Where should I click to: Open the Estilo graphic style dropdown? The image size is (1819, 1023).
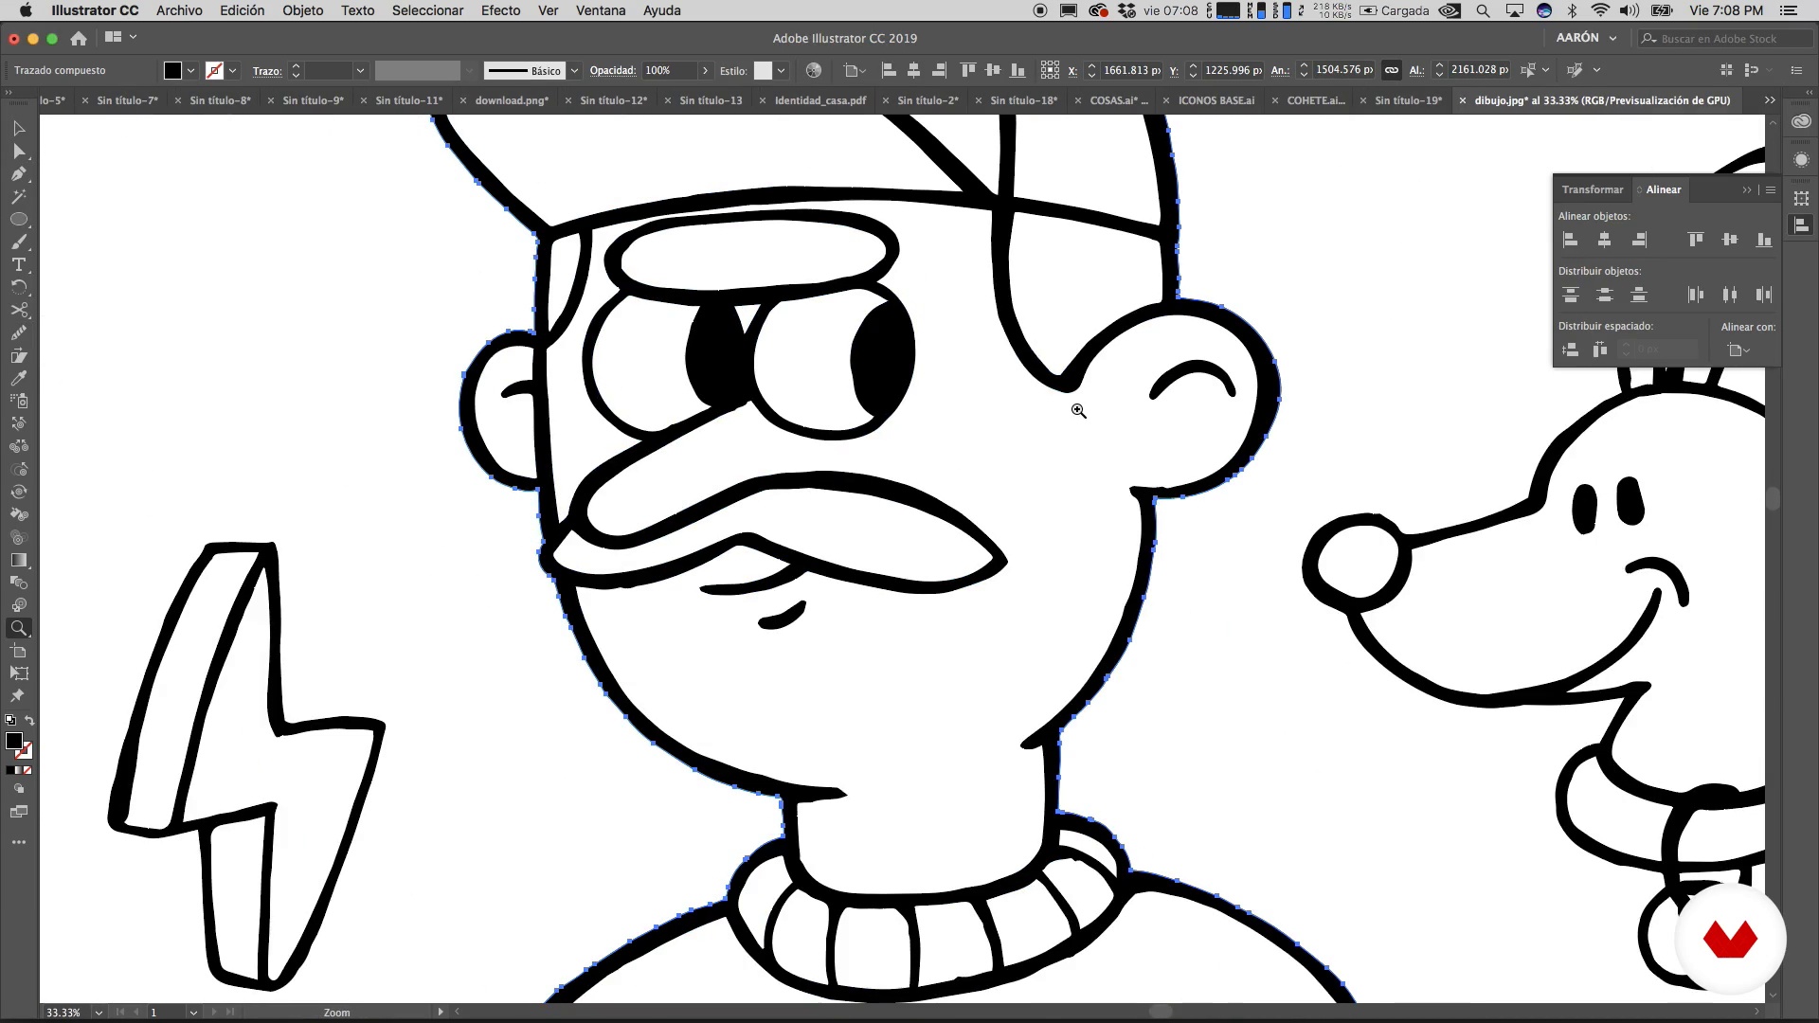tap(783, 71)
